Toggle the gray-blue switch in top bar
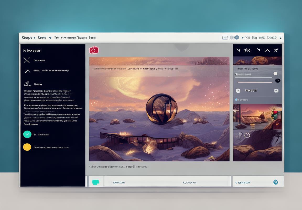302x210 pixels. [x=234, y=38]
